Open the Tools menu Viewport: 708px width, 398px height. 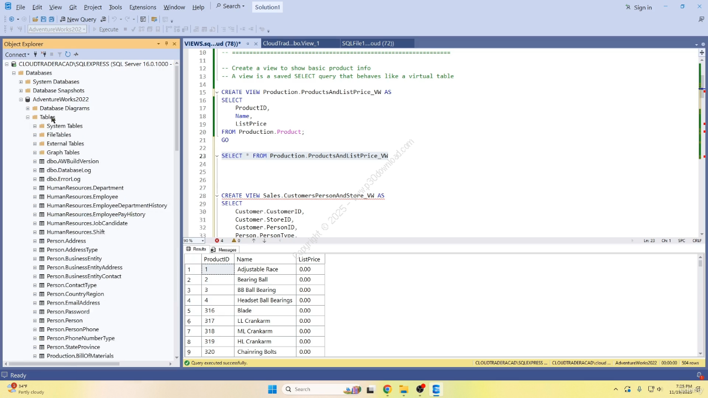click(115, 7)
